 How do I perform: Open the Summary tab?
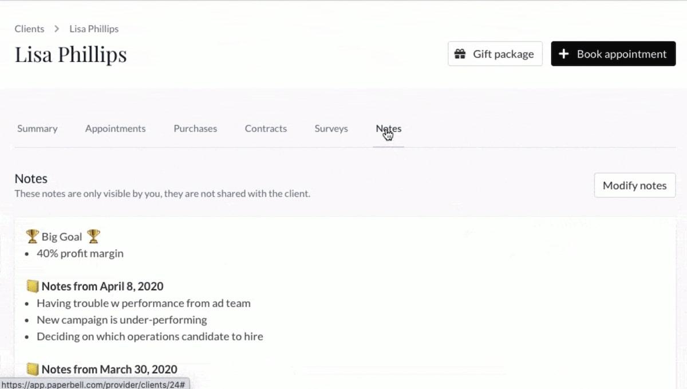[x=37, y=129]
